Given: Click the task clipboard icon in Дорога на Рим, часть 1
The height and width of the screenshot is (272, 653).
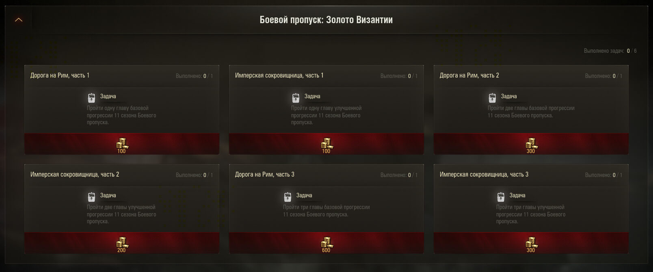Looking at the screenshot, I should [x=91, y=97].
